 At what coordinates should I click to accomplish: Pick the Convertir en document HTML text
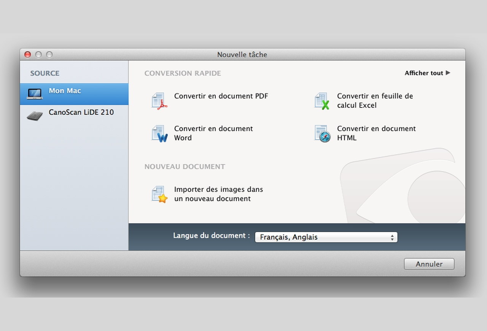(376, 133)
